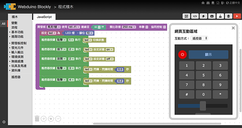Click the QR code toolbar button
Viewport: 242px width, 128px height.
[x=186, y=16]
